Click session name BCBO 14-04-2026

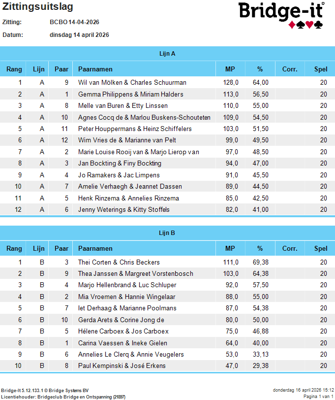click(74, 22)
